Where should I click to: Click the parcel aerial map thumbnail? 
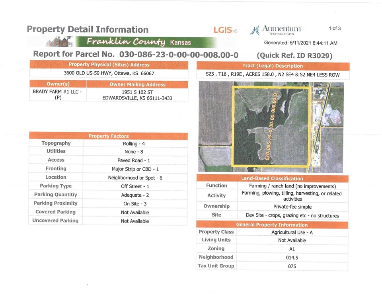click(x=271, y=127)
